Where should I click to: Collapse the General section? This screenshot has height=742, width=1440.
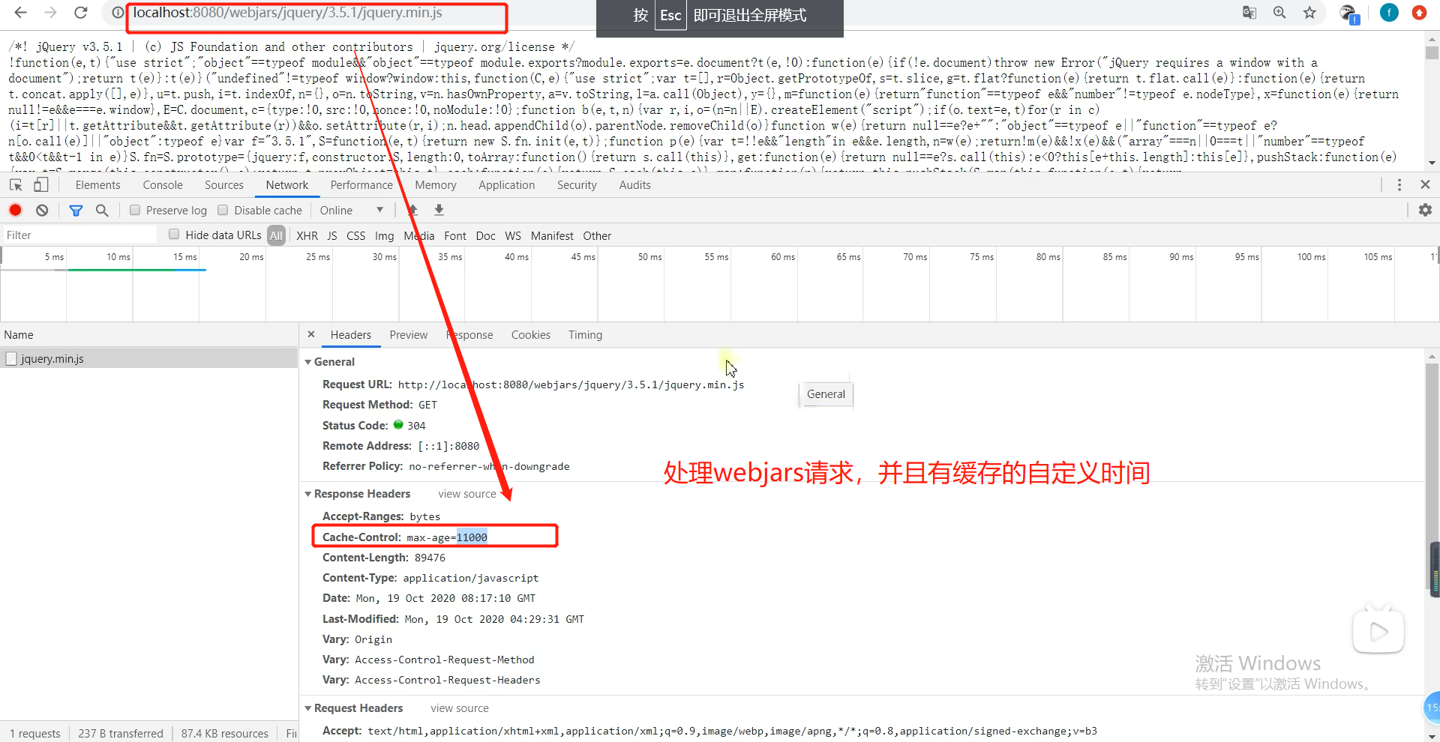(308, 362)
